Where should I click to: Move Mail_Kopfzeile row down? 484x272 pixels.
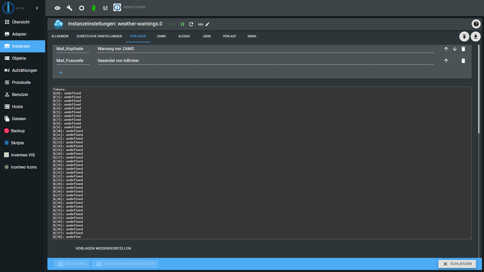pos(455,49)
